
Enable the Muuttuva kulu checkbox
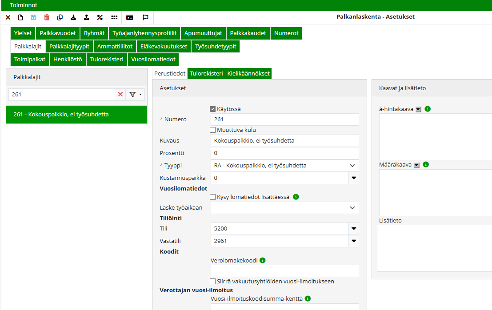coord(213,130)
